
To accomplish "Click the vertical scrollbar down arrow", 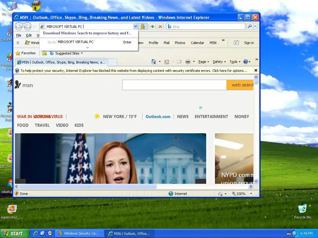I will pyautogui.click(x=256, y=181).
